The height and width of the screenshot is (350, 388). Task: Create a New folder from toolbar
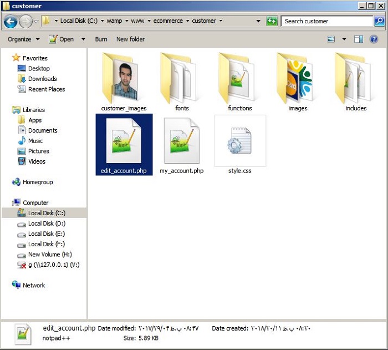130,39
